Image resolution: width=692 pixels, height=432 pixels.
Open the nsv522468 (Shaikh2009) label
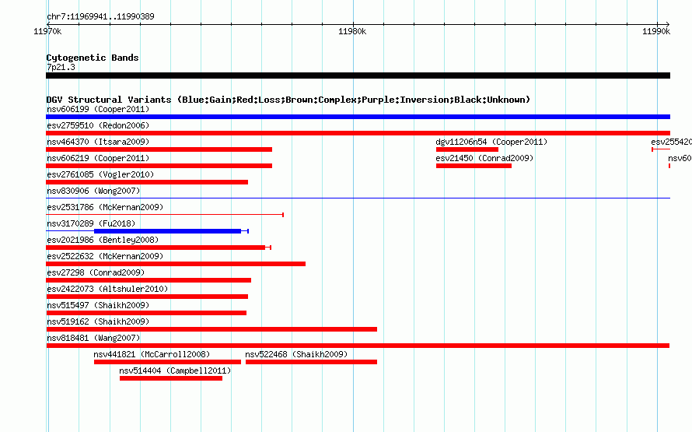(x=296, y=354)
